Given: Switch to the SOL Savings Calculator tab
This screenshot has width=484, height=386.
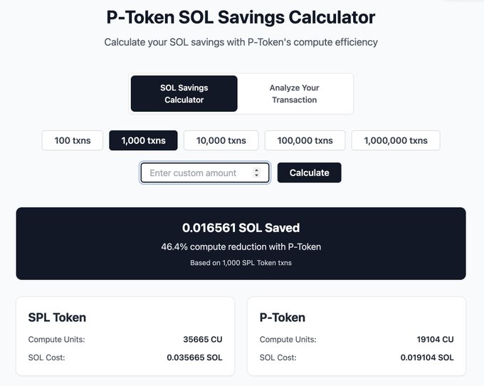Looking at the screenshot, I should [x=184, y=94].
